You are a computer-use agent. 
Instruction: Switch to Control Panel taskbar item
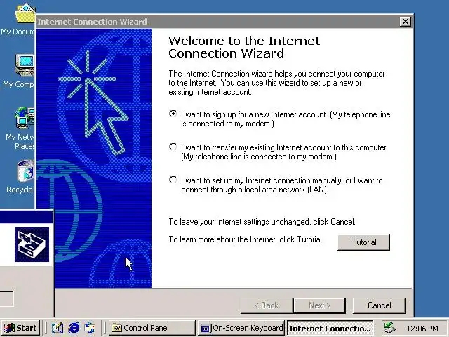(152, 328)
